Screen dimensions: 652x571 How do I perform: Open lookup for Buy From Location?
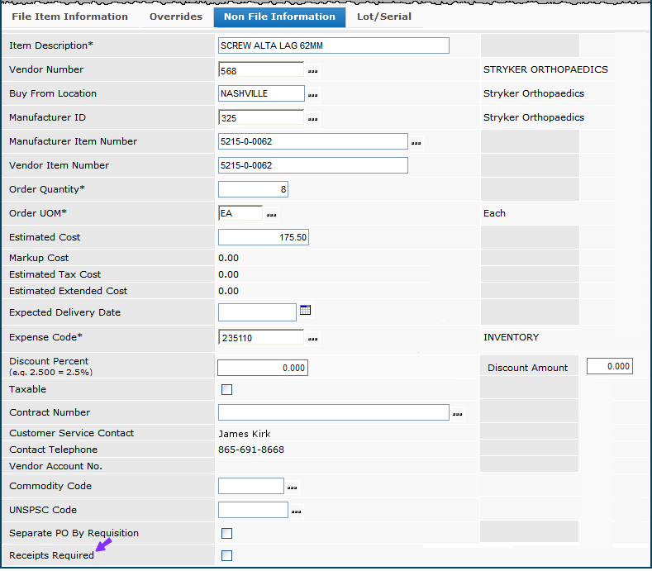click(x=313, y=96)
